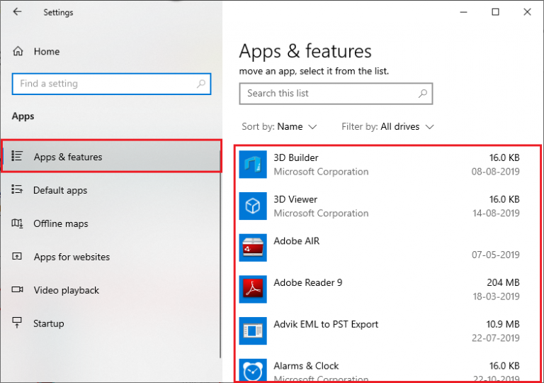Click the magnifier in Search this list
544x383 pixels.
[423, 94]
